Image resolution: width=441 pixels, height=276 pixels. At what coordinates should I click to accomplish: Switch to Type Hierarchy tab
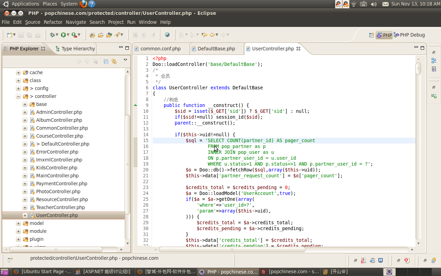(75, 49)
